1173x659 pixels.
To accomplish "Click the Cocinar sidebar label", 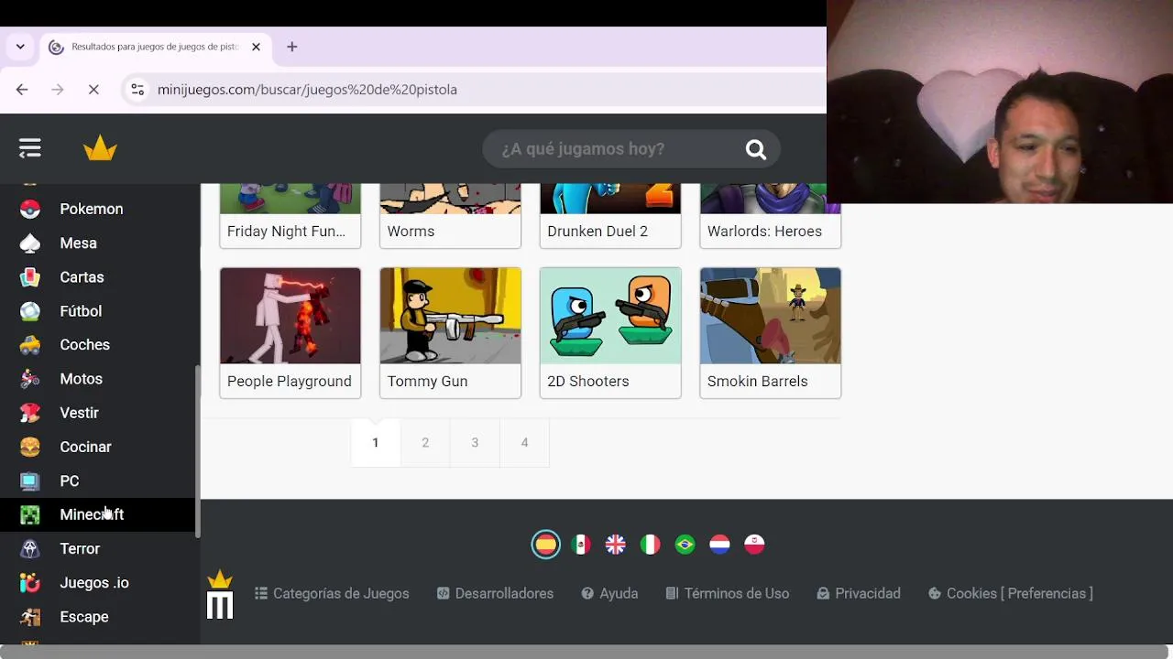I will (x=85, y=447).
